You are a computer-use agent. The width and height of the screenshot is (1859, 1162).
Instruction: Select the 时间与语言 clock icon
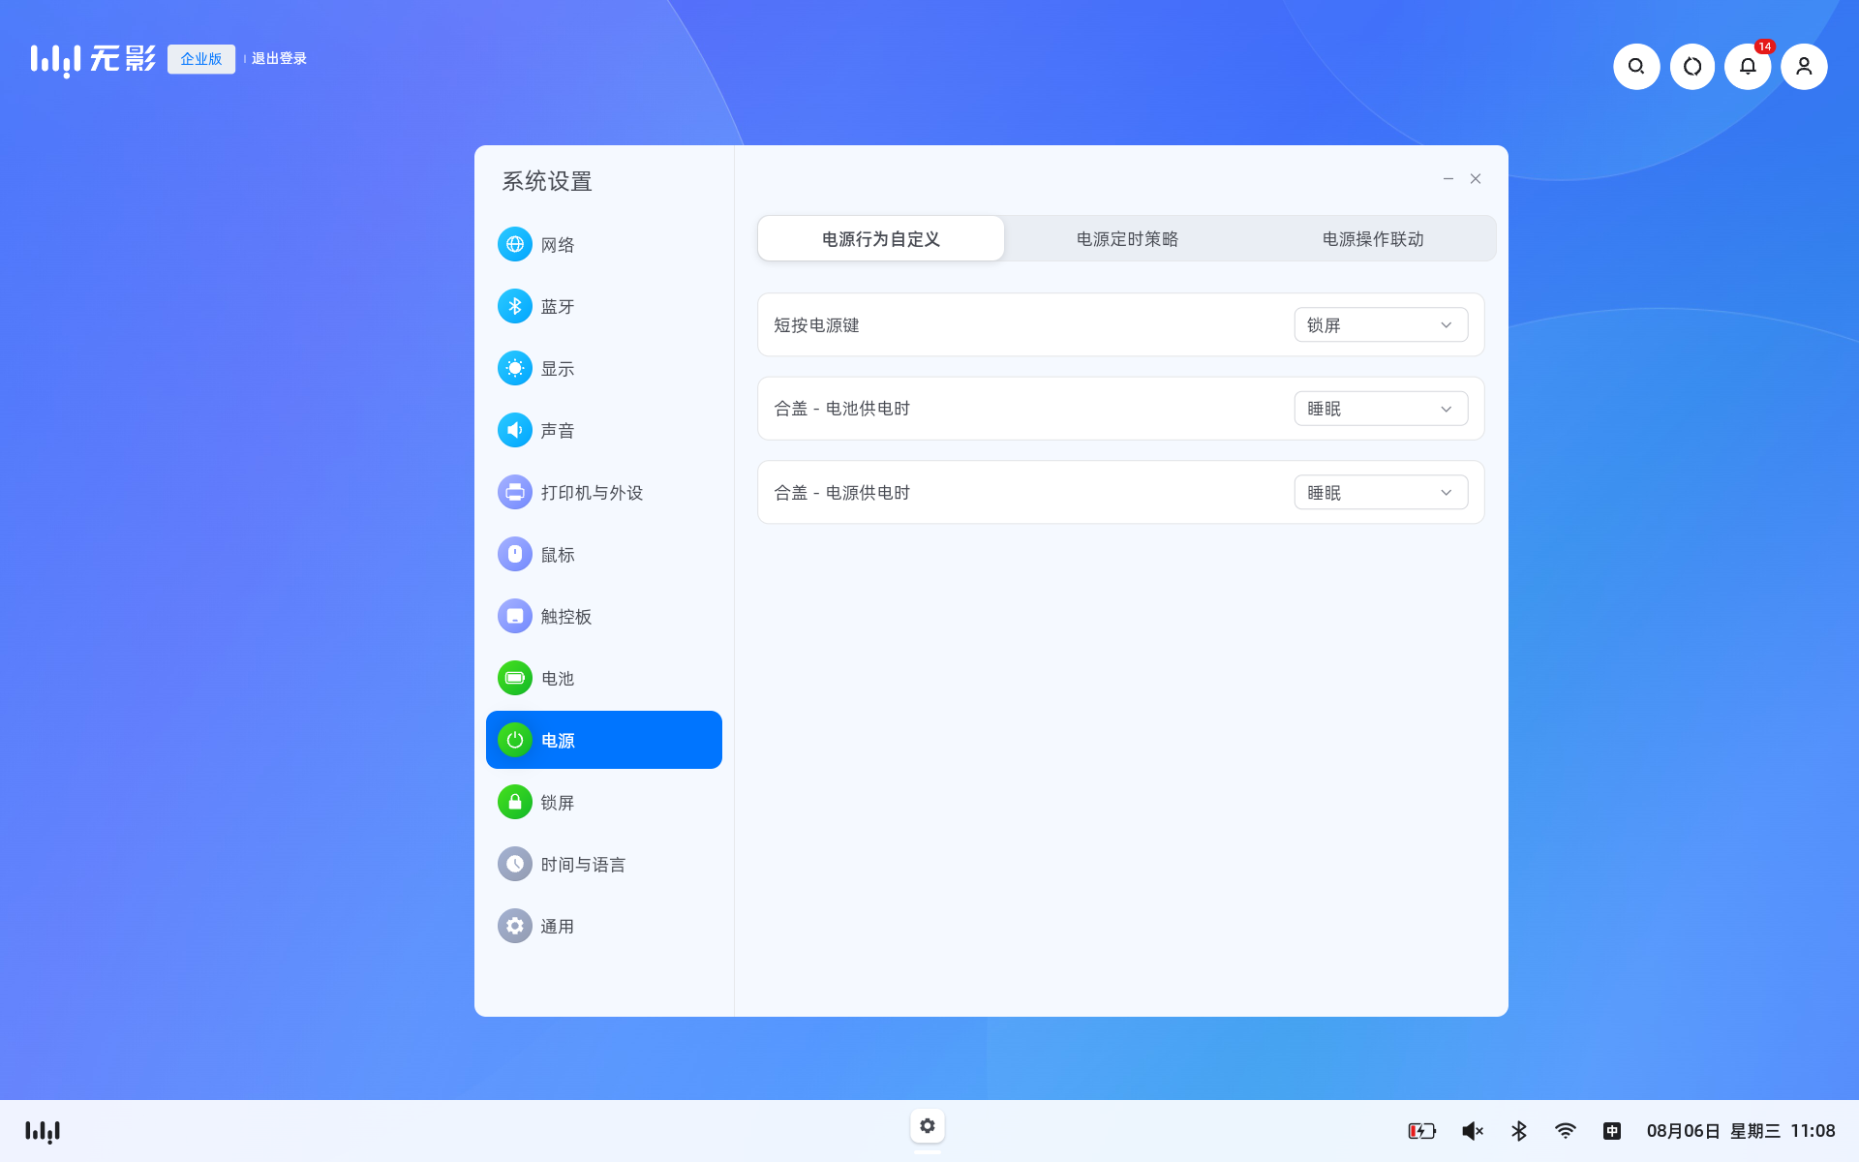click(x=515, y=864)
